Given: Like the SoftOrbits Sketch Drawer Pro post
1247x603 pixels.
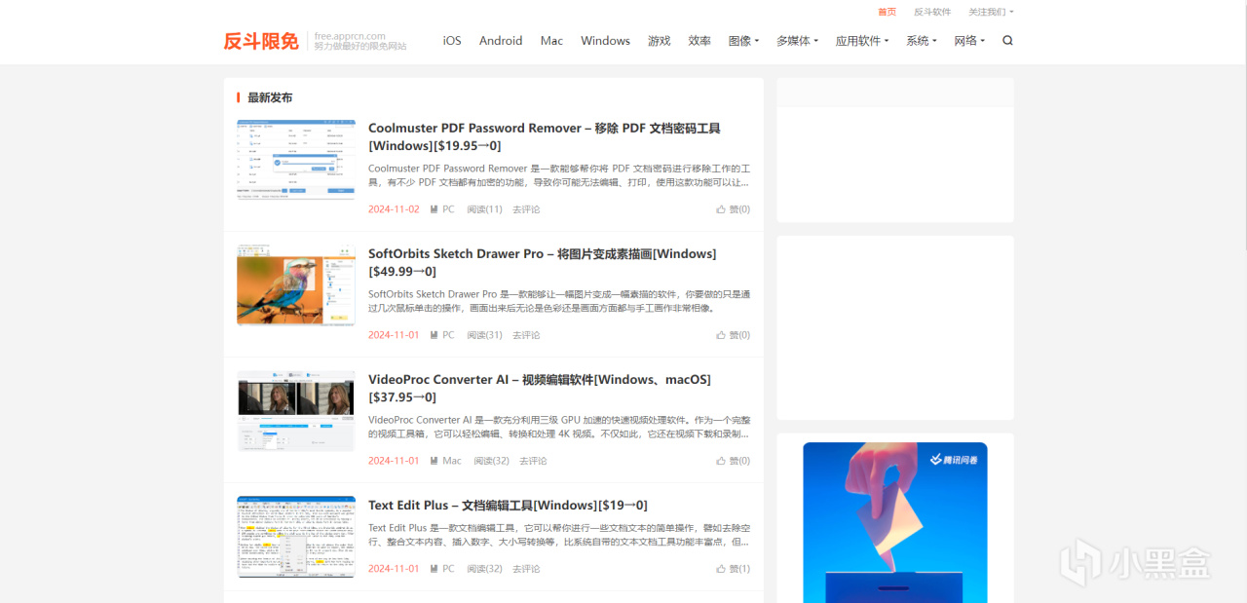Looking at the screenshot, I should [x=733, y=335].
